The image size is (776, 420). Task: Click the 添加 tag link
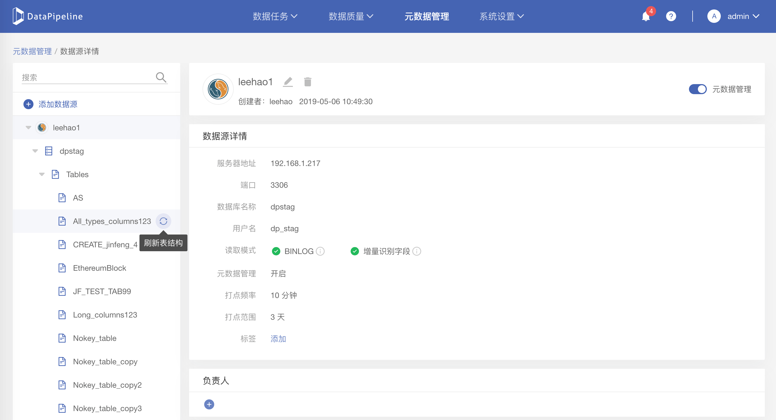278,339
